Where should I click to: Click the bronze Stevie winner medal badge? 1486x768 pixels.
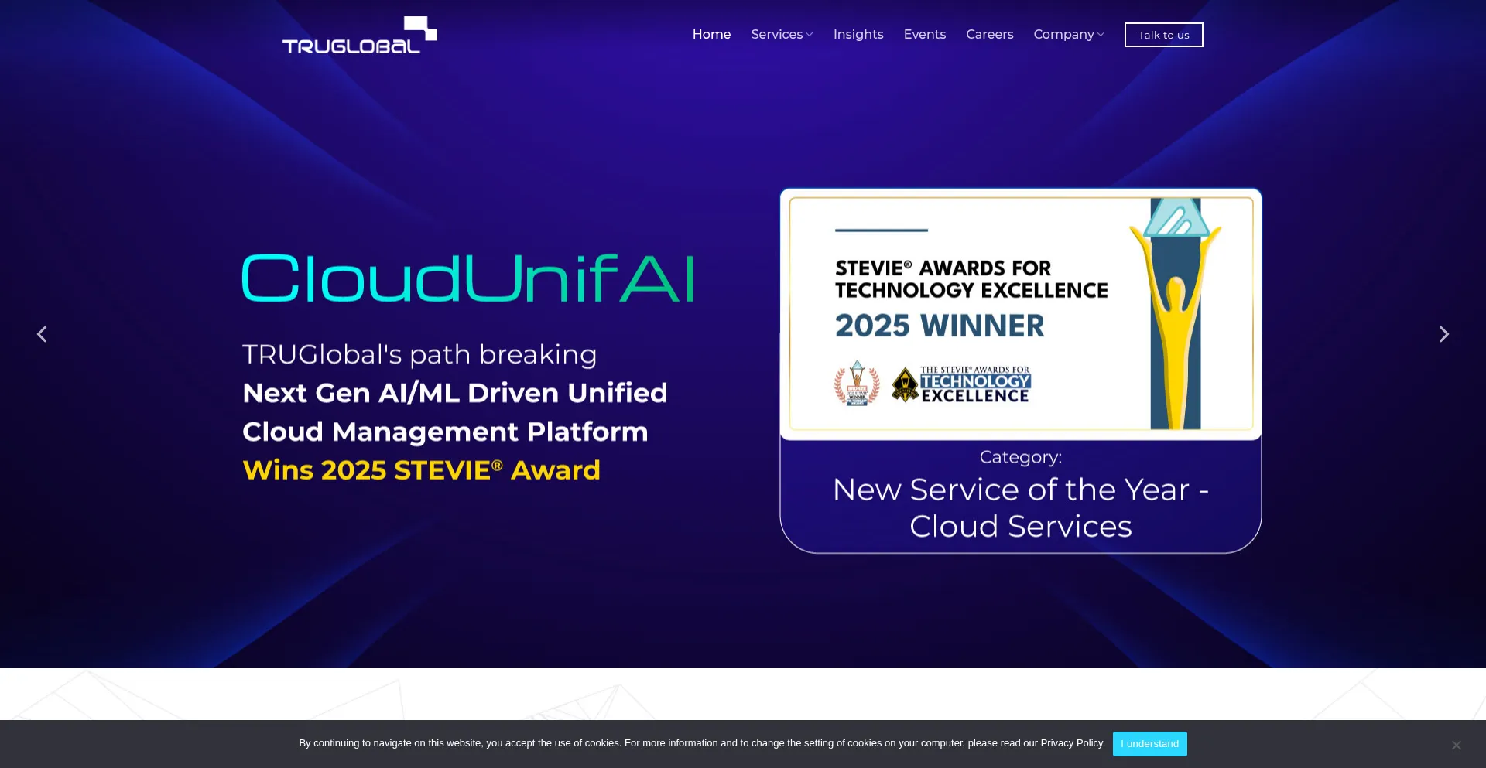[x=857, y=384]
